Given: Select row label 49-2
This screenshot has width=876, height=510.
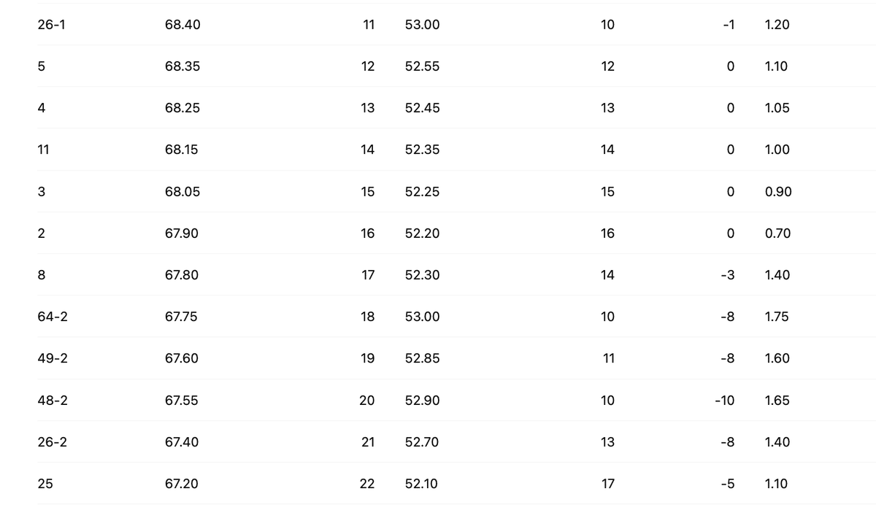Looking at the screenshot, I should point(53,358).
